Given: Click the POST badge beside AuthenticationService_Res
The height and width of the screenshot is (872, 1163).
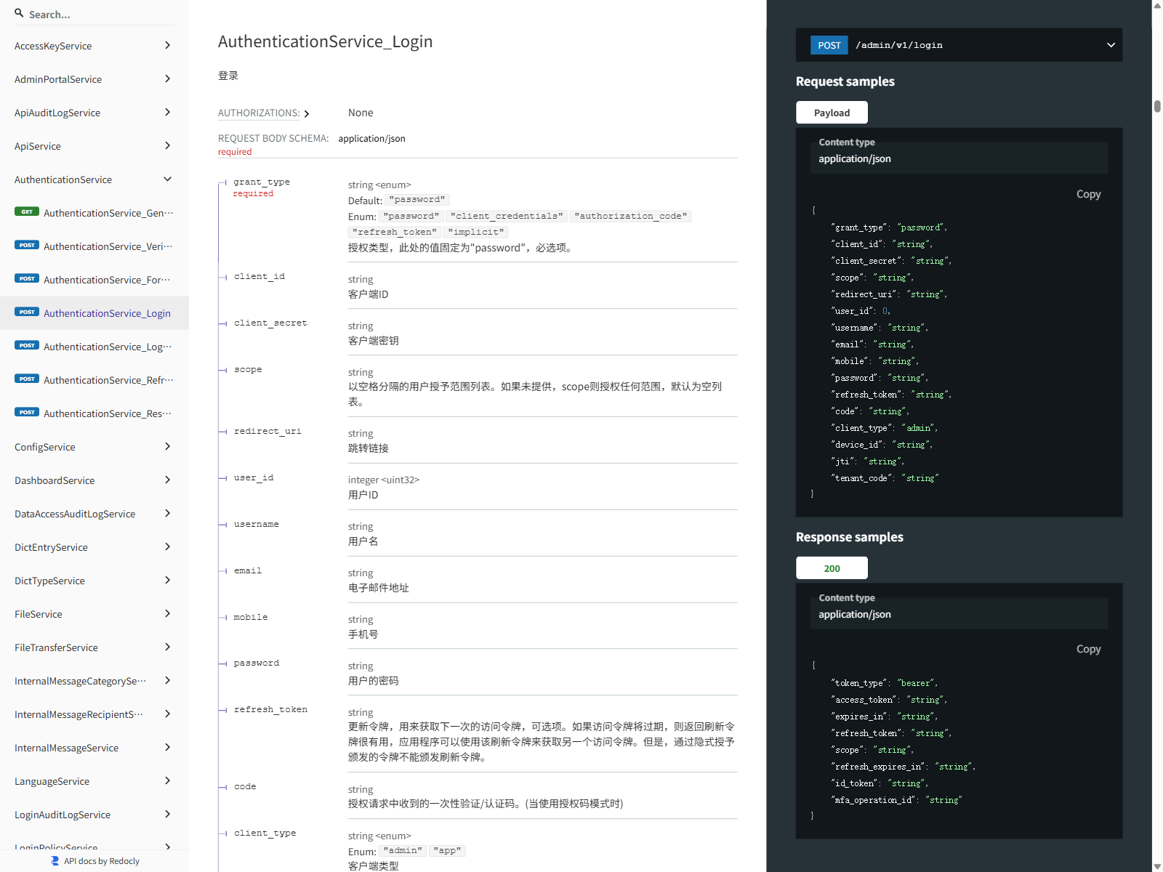Looking at the screenshot, I should [27, 413].
